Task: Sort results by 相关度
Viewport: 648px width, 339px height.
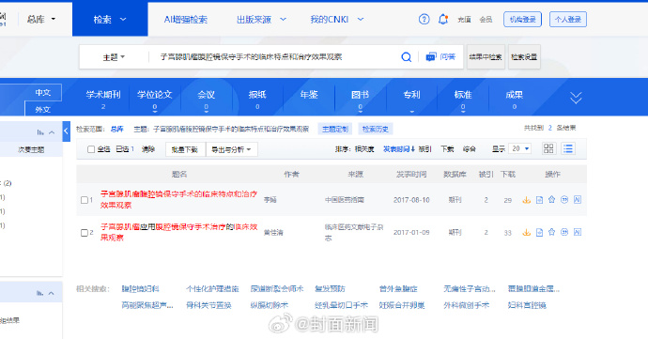Action: (364, 148)
